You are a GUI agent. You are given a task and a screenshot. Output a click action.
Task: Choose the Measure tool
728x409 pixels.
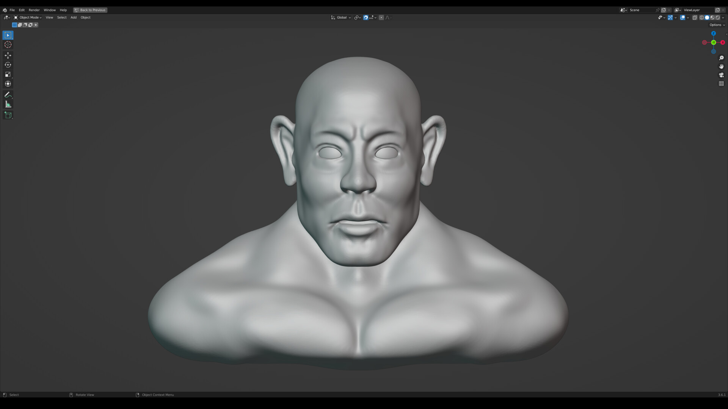tap(8, 104)
